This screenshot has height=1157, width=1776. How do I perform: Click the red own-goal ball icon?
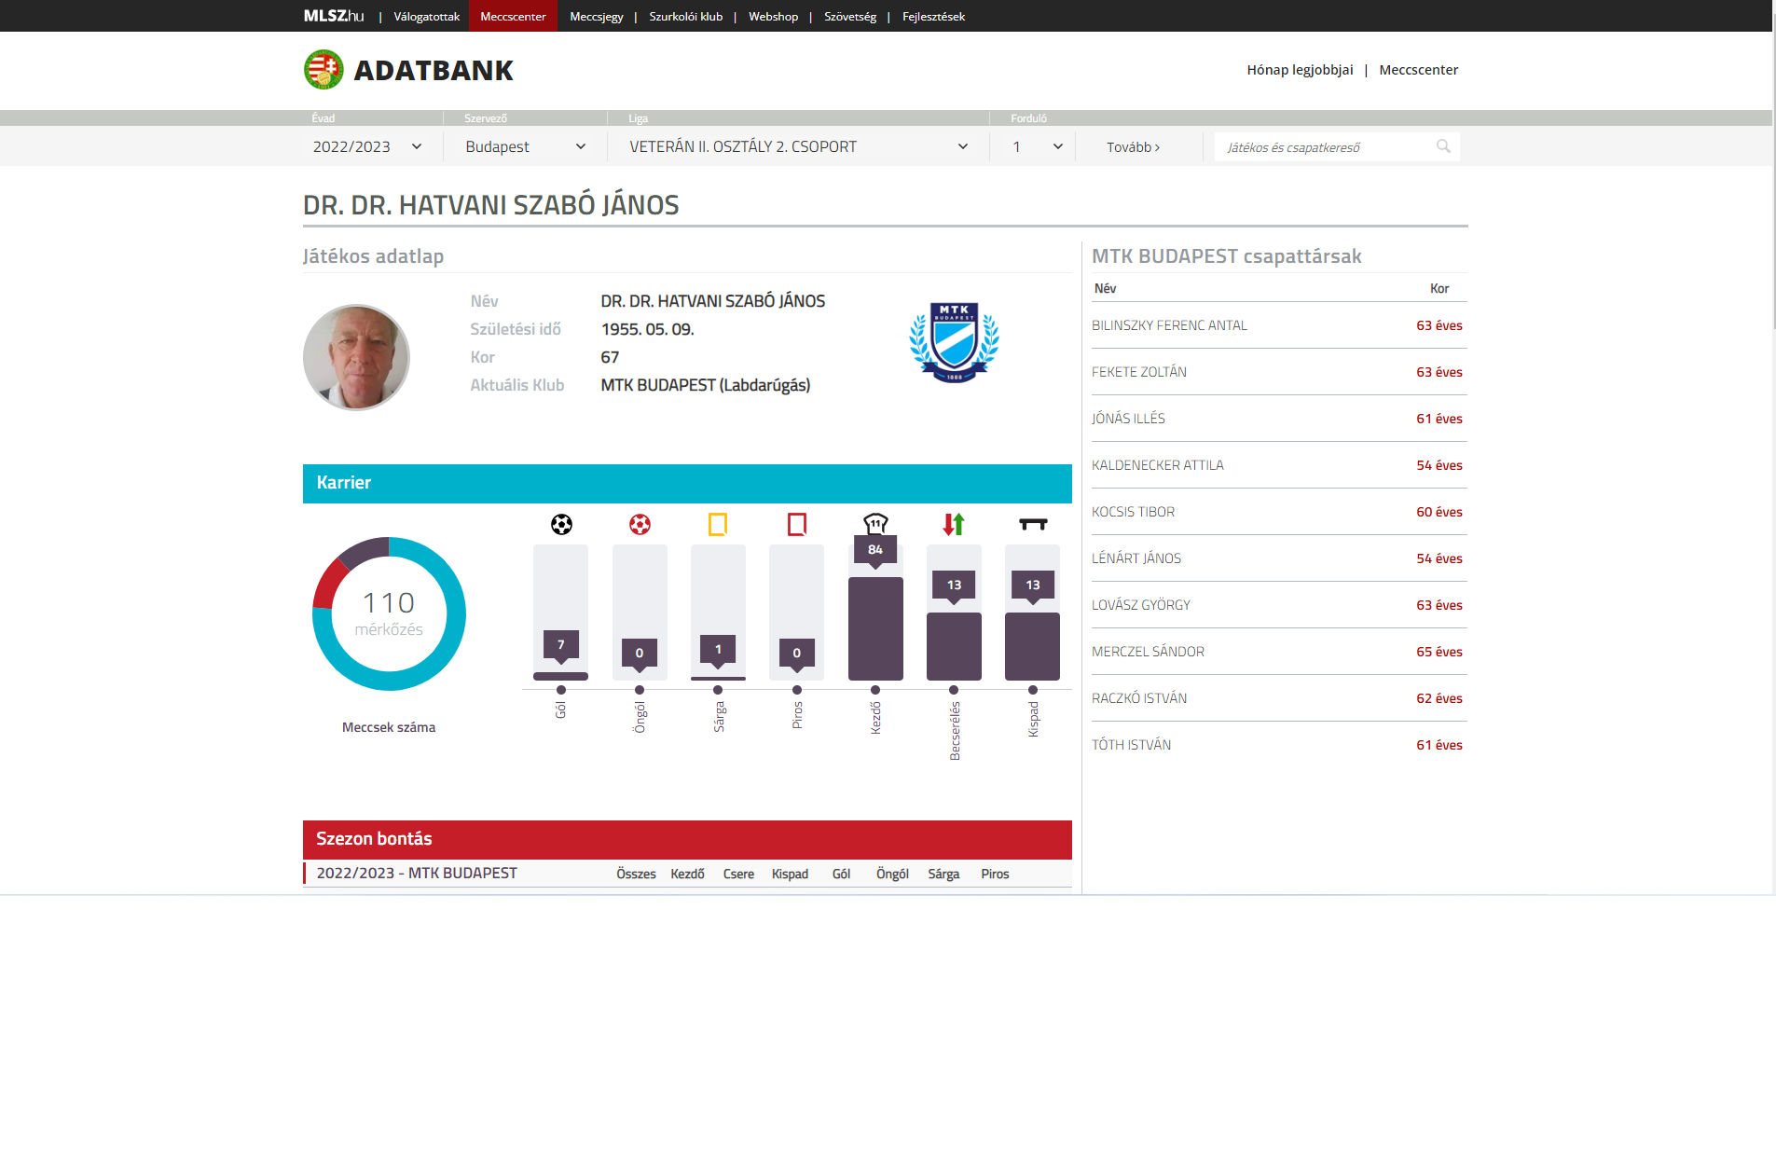640,524
